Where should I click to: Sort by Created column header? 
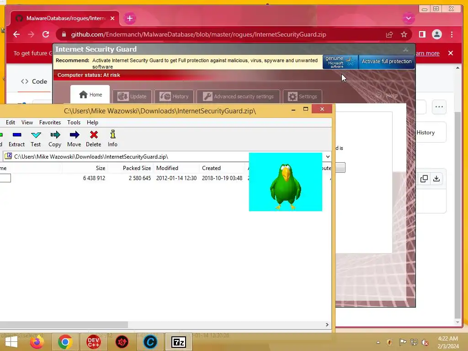[x=222, y=168]
